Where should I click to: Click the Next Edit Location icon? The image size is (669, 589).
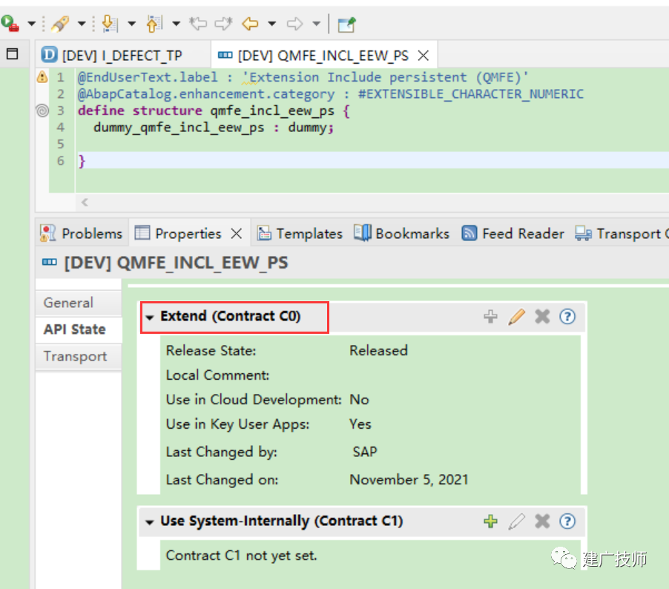pos(223,24)
